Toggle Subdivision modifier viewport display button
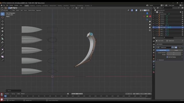 [x=174, y=47]
